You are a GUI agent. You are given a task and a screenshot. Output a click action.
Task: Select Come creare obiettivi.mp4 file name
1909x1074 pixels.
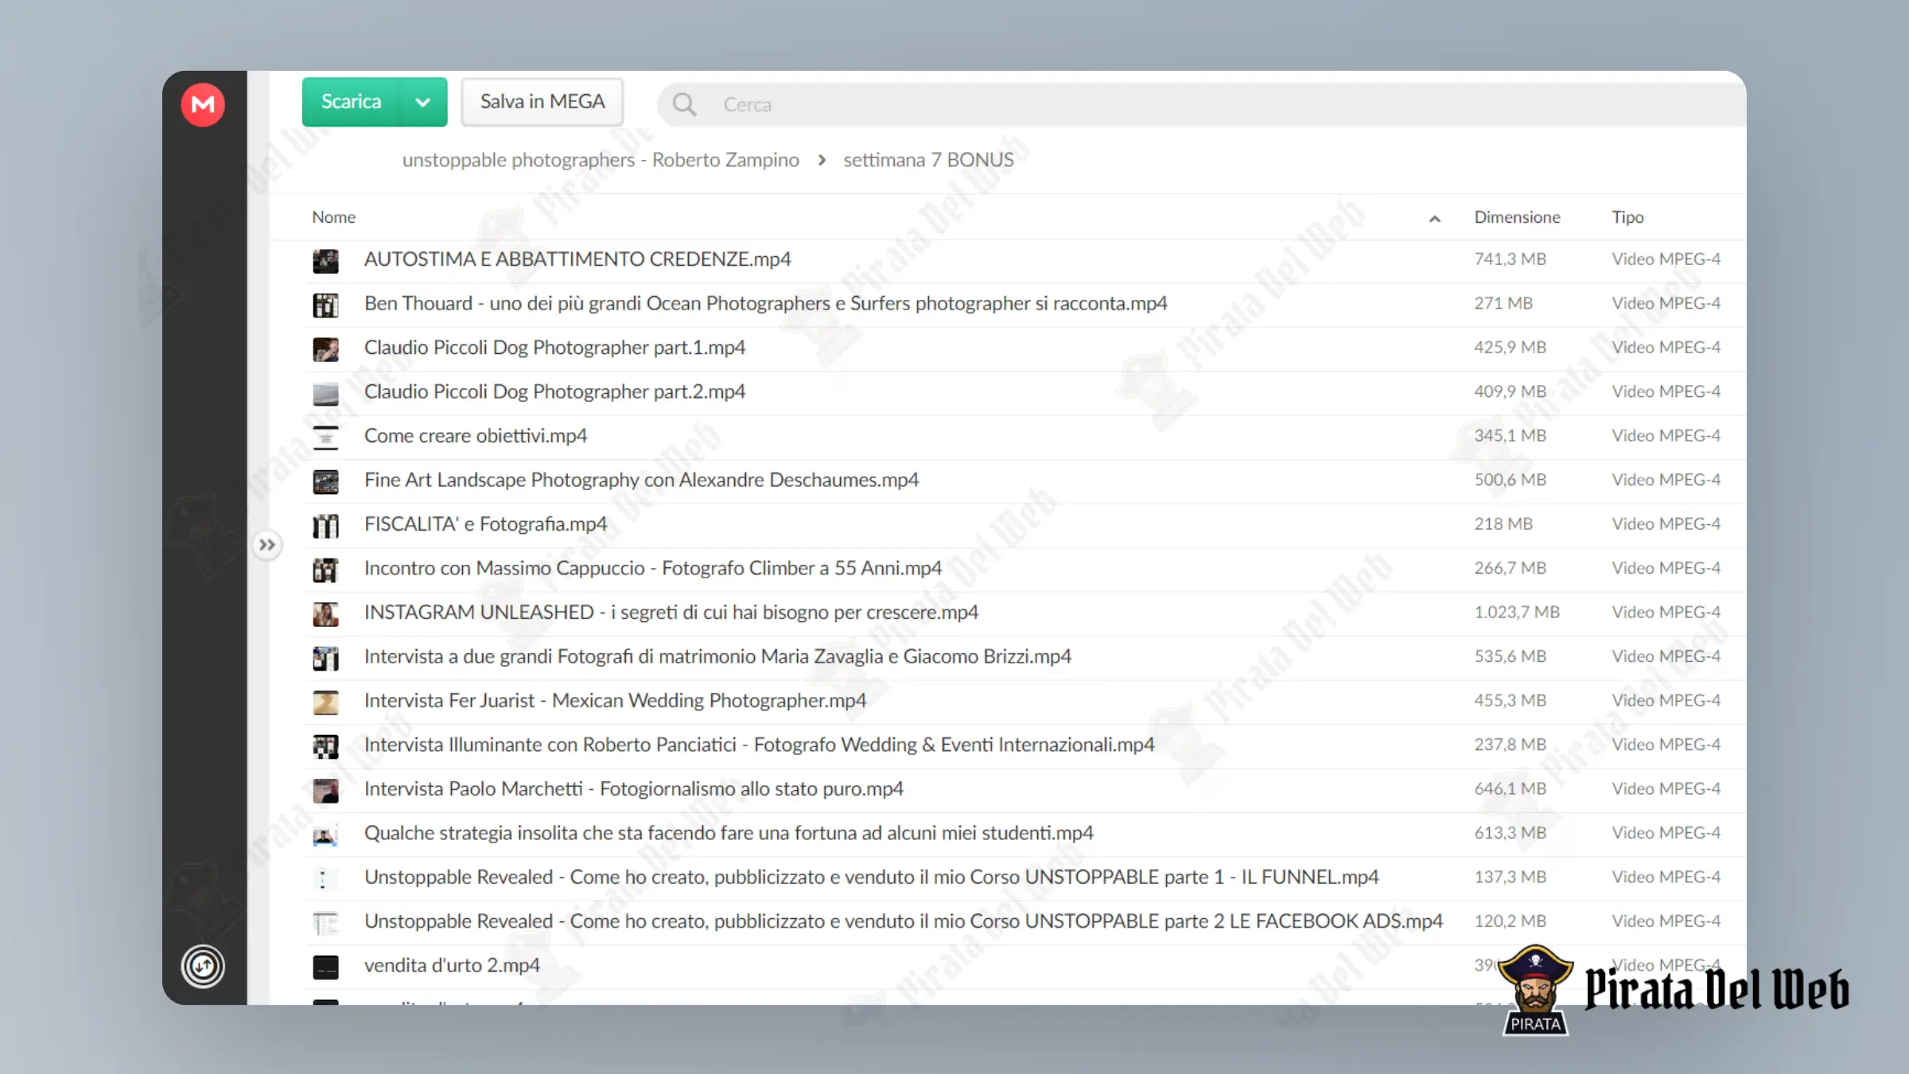(476, 436)
